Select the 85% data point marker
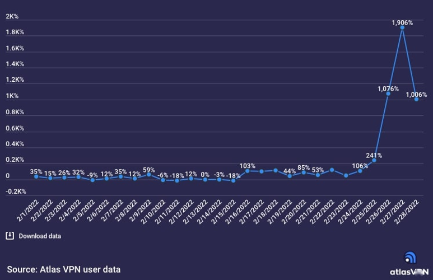The height and width of the screenshot is (280, 433). coord(304,172)
